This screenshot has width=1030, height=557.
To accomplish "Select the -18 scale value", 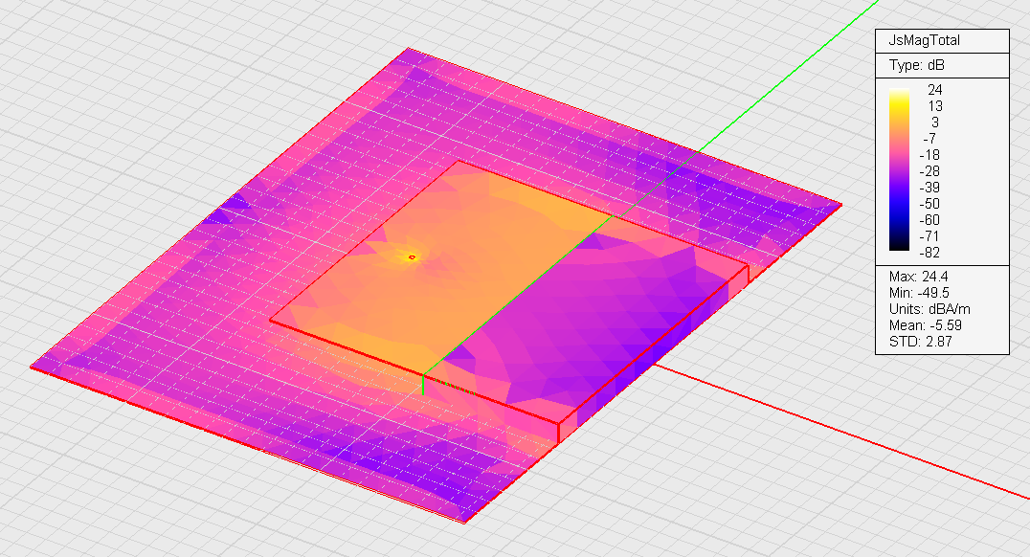I will coord(929,155).
